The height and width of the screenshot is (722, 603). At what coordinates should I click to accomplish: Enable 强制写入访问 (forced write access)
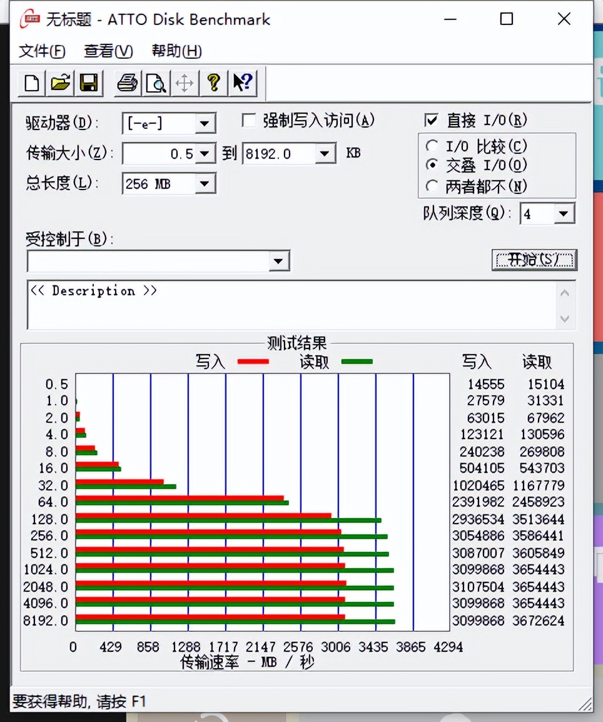(x=248, y=120)
